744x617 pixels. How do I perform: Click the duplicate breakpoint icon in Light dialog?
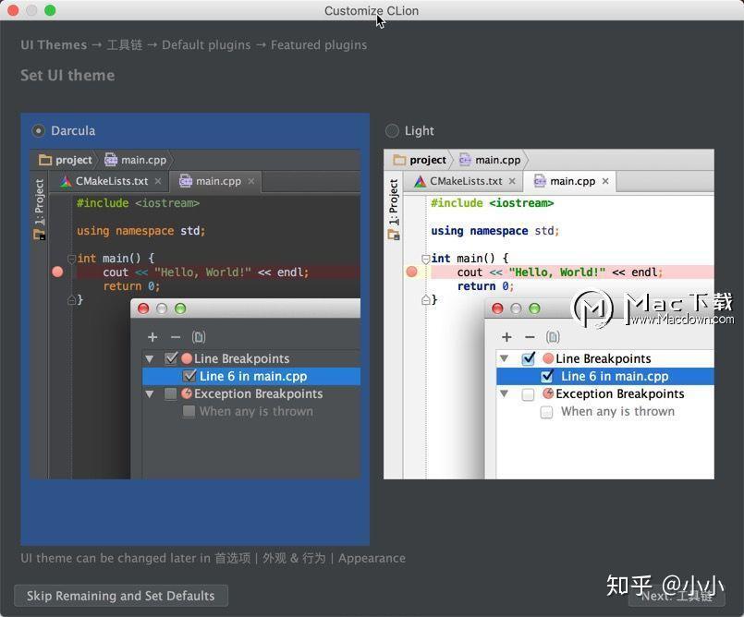click(553, 337)
